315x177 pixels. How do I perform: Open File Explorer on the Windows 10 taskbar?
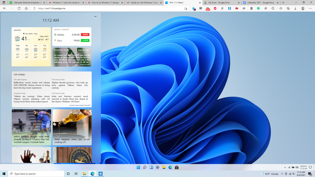coord(84,174)
